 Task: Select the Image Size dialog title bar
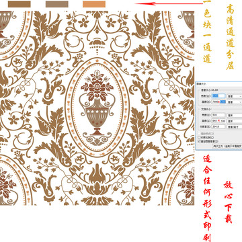[x=218, y=83]
